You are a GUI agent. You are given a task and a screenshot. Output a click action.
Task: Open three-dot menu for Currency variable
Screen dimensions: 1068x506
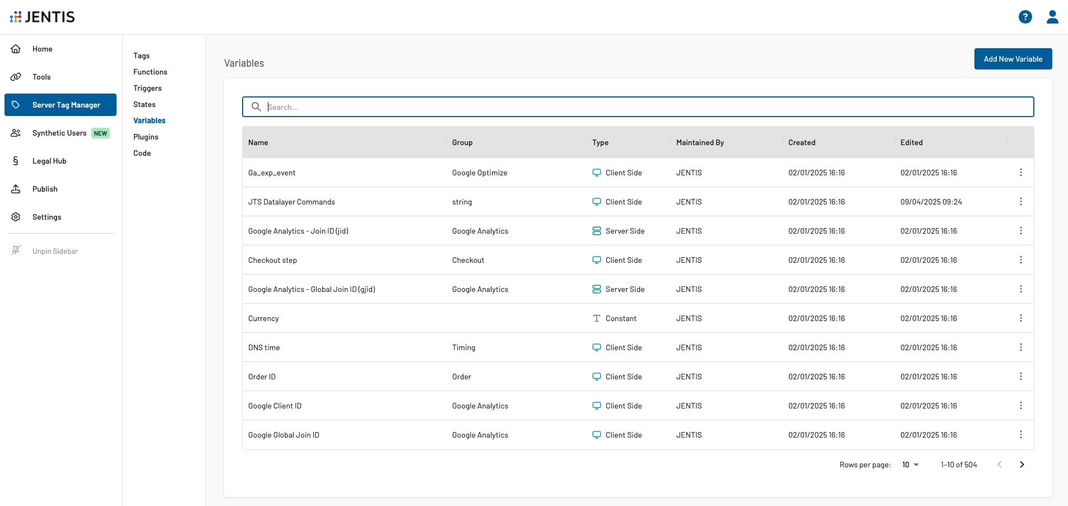[x=1020, y=318]
